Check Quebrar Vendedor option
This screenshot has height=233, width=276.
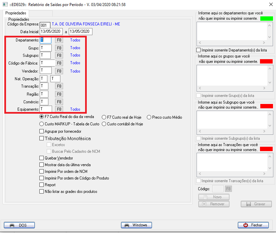pos(42,158)
